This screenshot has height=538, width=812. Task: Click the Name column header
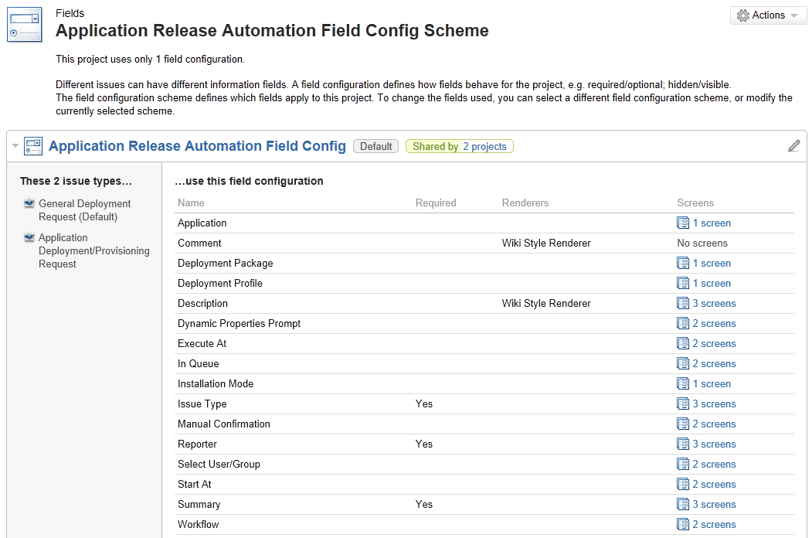pyautogui.click(x=191, y=203)
